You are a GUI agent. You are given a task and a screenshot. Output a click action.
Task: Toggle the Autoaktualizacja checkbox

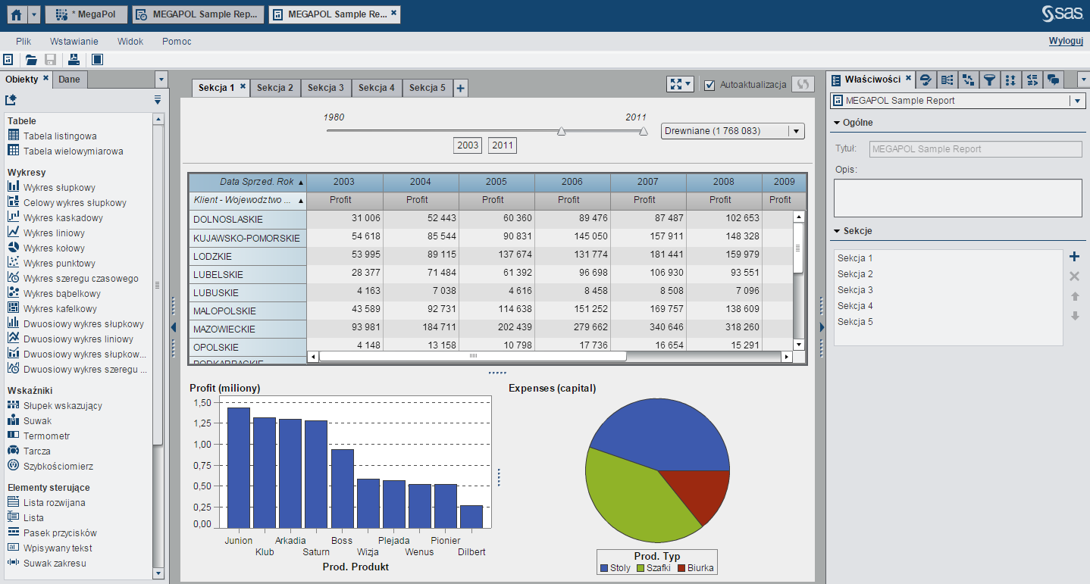tap(709, 85)
